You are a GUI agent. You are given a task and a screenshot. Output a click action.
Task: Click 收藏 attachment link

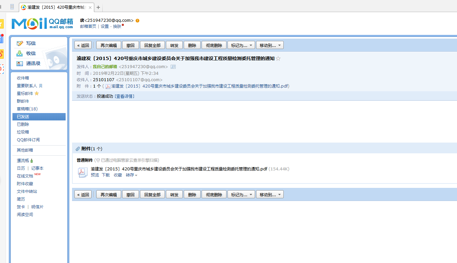118,175
